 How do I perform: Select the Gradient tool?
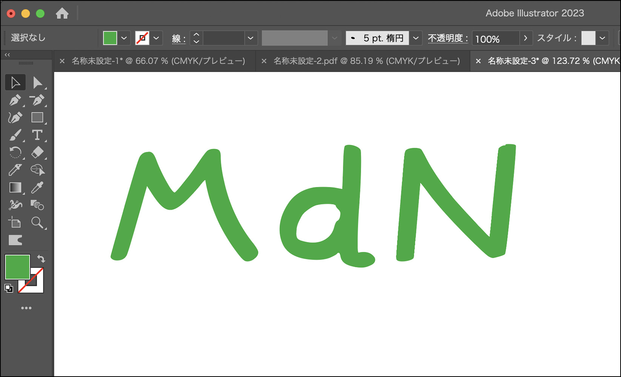[x=15, y=187]
